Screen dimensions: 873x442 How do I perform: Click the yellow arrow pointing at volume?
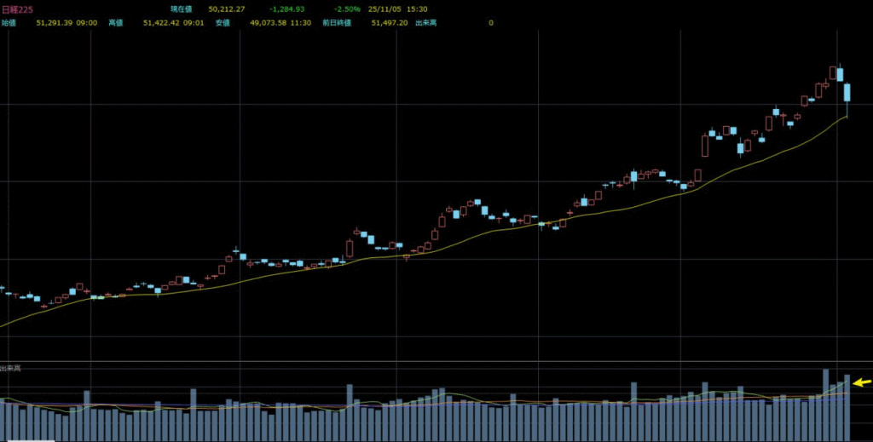[863, 382]
